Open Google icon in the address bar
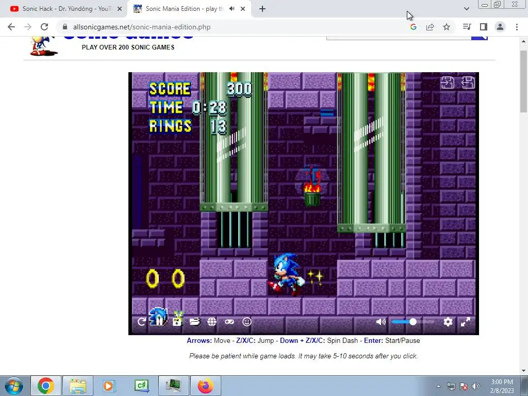 tap(413, 27)
